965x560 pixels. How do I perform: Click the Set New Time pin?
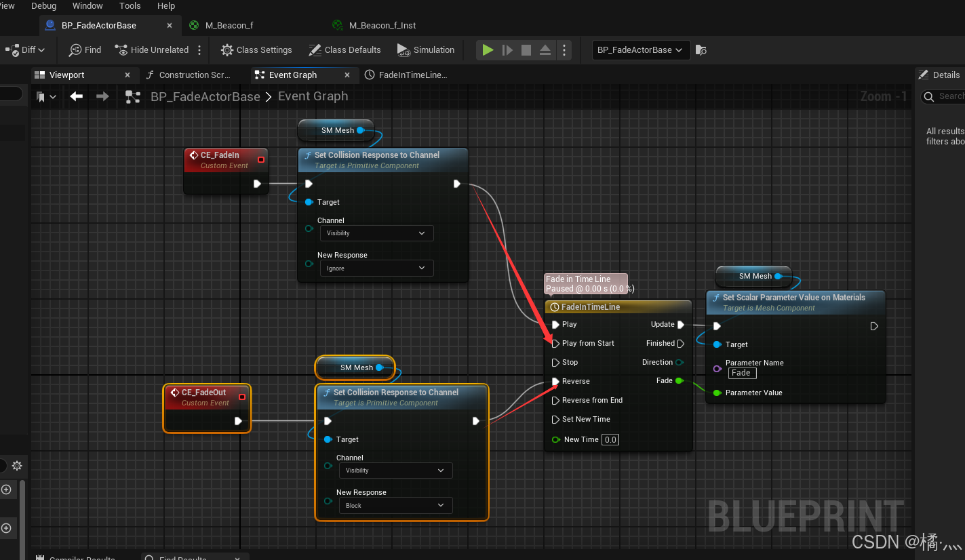pyautogui.click(x=556, y=420)
